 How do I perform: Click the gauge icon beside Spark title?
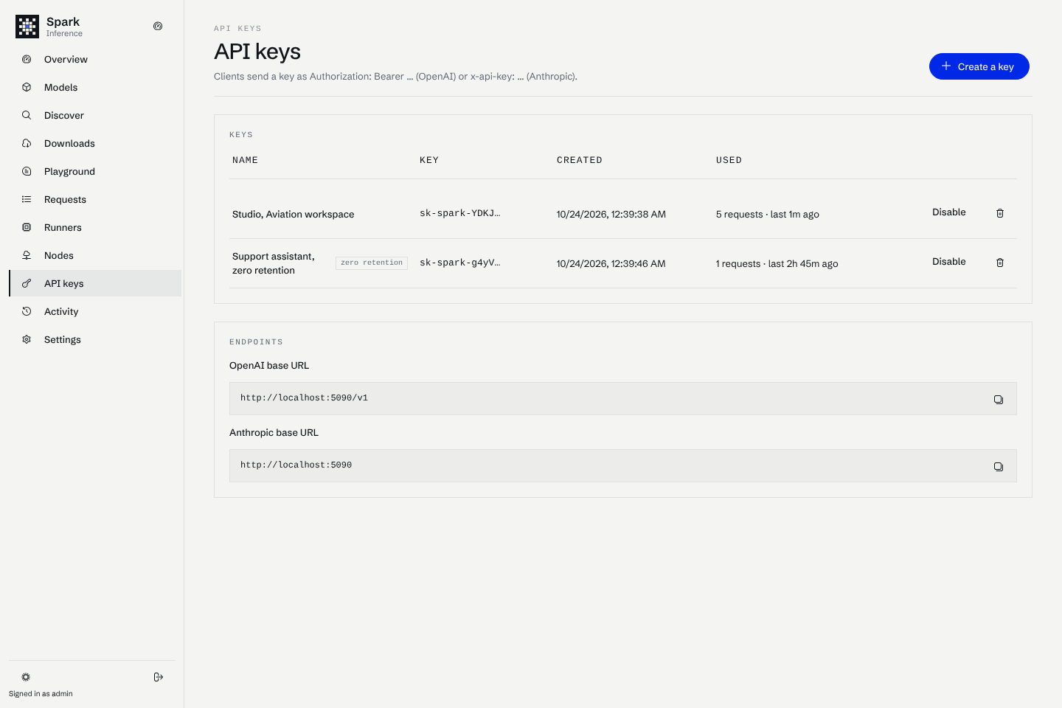click(158, 26)
